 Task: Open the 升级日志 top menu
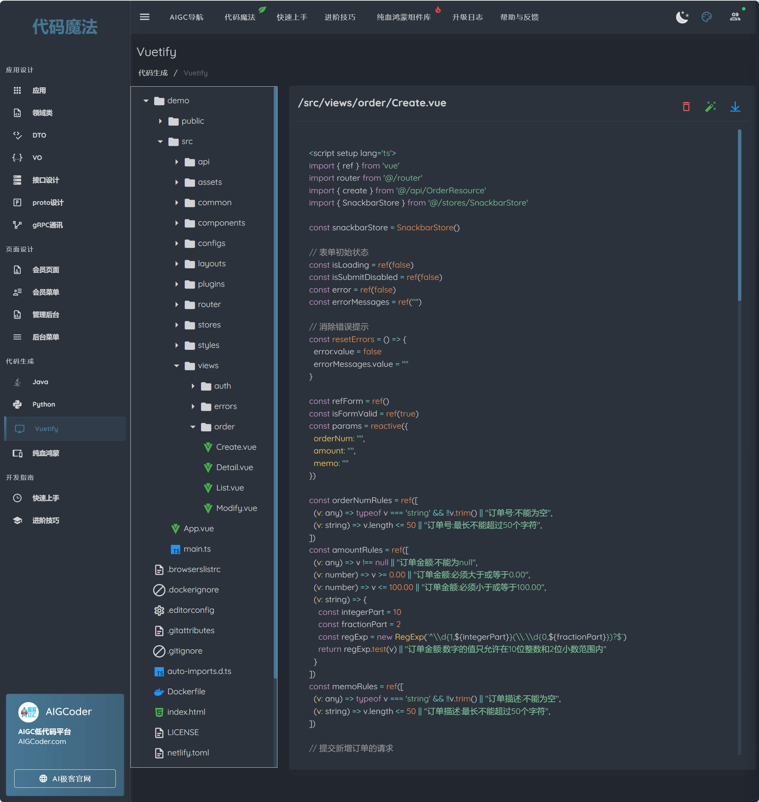pyautogui.click(x=467, y=17)
